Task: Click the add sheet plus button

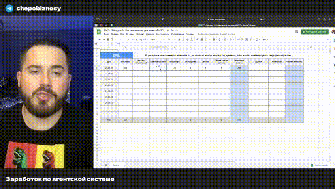Action: point(102,165)
